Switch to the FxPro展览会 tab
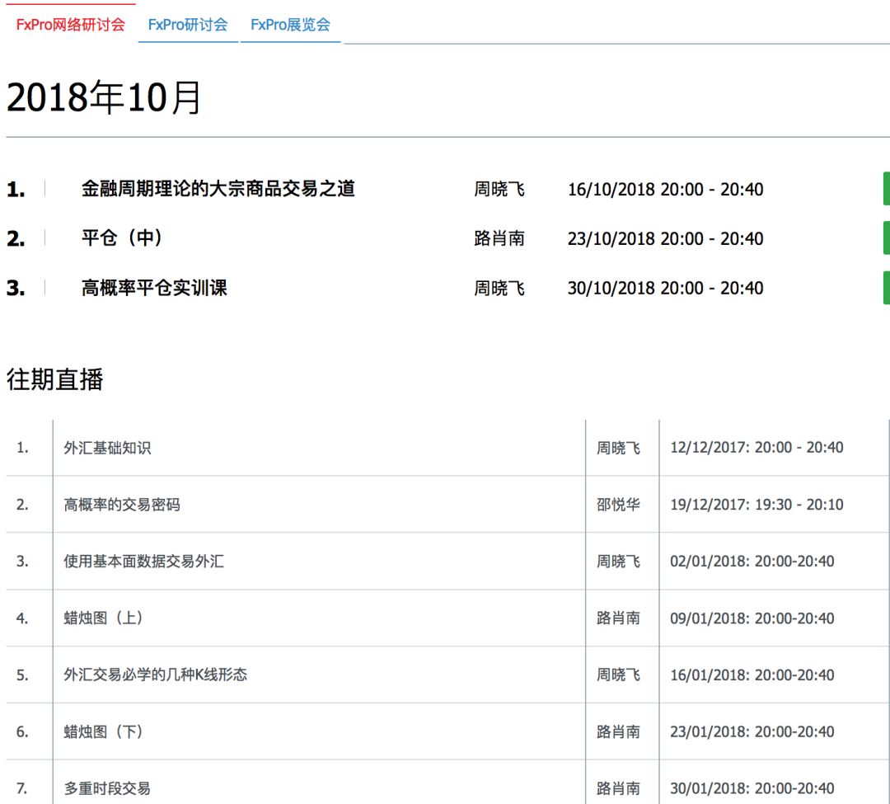 (290, 25)
